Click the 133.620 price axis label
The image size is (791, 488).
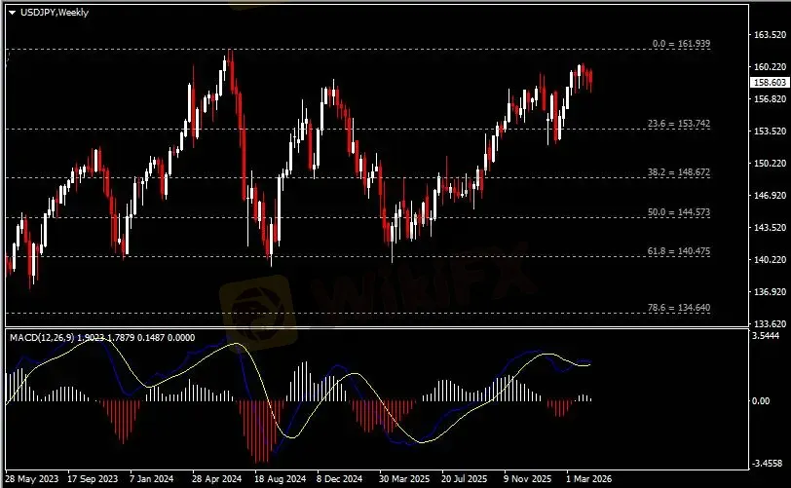pyautogui.click(x=771, y=323)
